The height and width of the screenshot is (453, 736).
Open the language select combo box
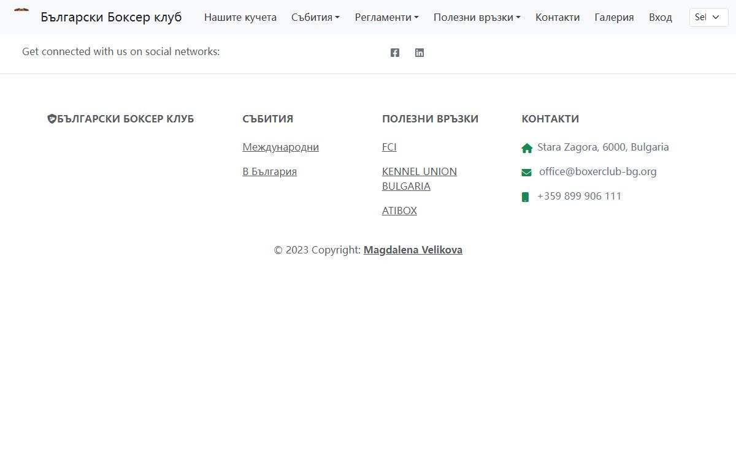(x=708, y=17)
